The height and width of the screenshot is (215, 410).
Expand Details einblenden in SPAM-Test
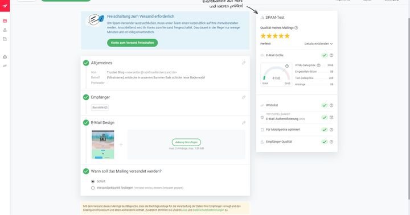(x=318, y=44)
